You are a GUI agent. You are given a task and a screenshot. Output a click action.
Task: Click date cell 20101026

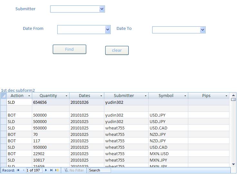coord(87,102)
